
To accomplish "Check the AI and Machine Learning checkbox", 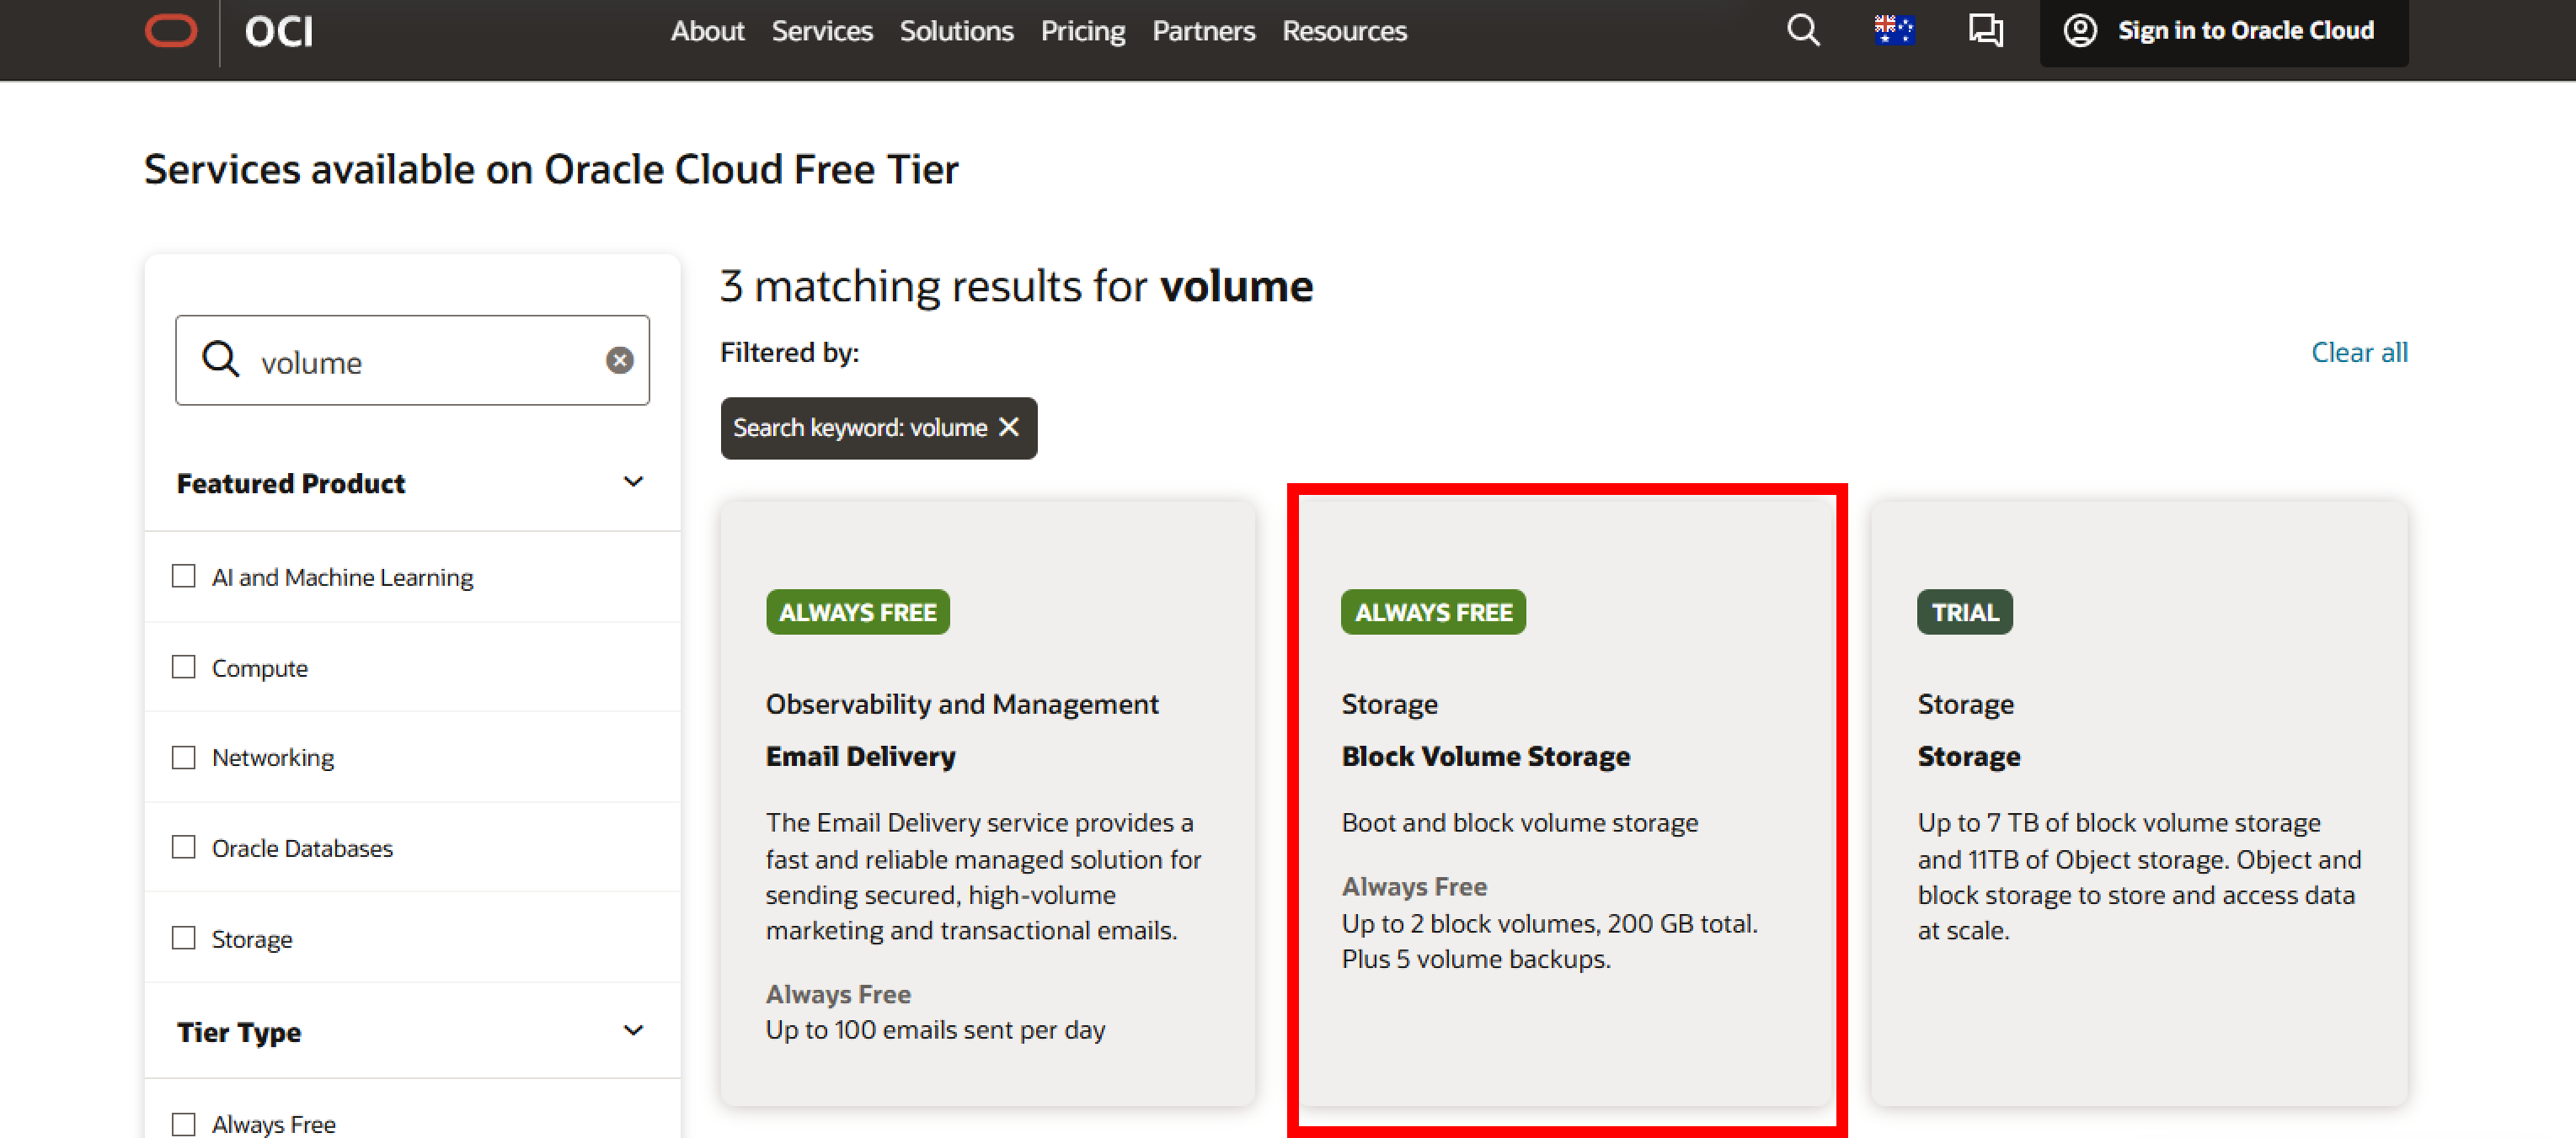I will [184, 577].
